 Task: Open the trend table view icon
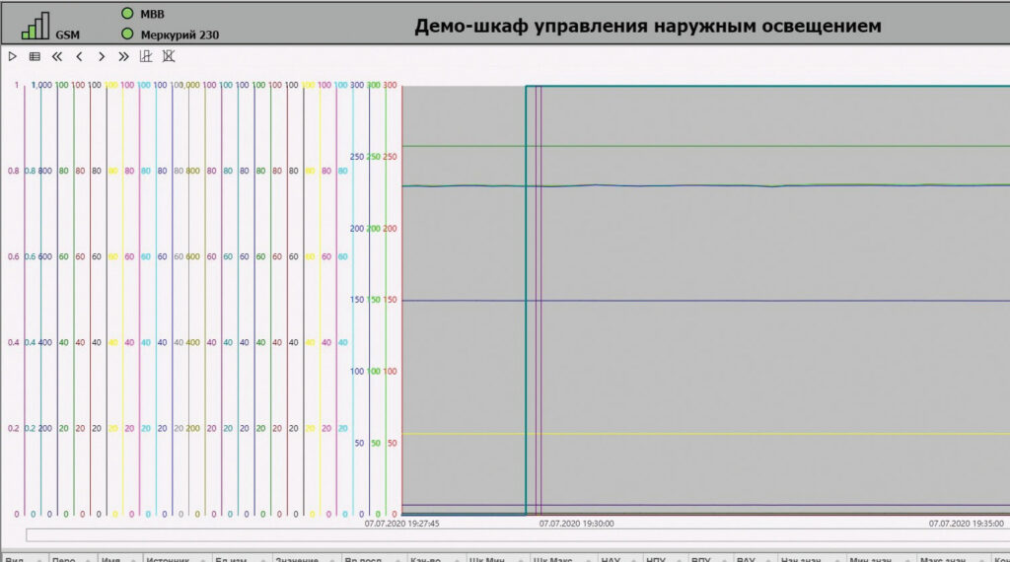coord(35,57)
